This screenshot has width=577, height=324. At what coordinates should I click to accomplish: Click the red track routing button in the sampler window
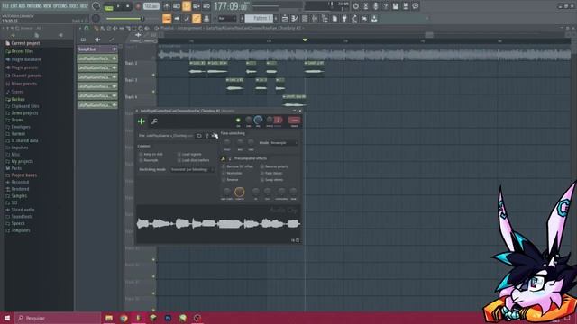coord(294,120)
